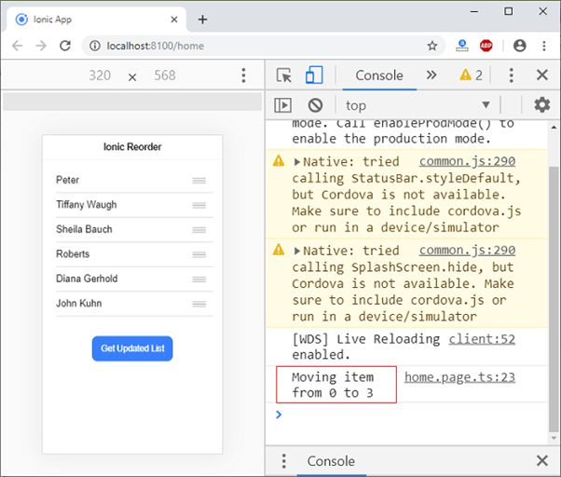
Task: Click the console scroll up arrow
Action: [554, 127]
